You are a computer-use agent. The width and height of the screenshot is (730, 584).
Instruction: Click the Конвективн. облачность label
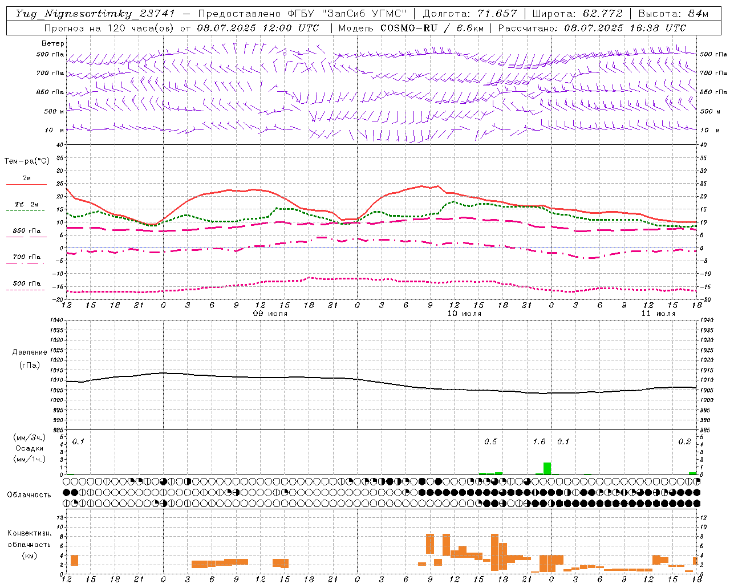(x=29, y=538)
